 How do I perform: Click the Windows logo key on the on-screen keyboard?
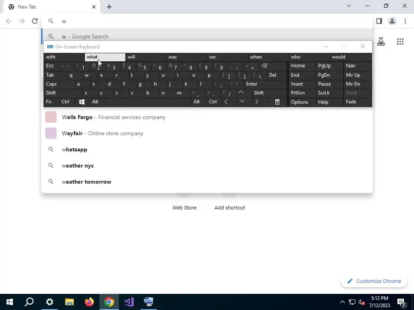(x=82, y=102)
